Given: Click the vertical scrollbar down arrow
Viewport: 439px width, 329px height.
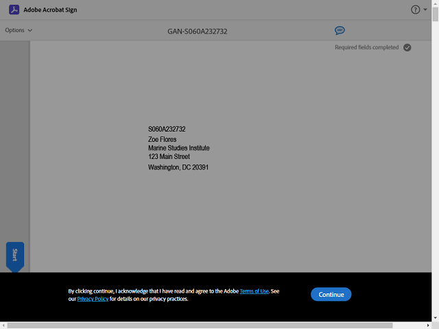Looking at the screenshot, I should point(435,318).
